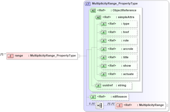Select the uuidref : string text

click(x=114, y=85)
